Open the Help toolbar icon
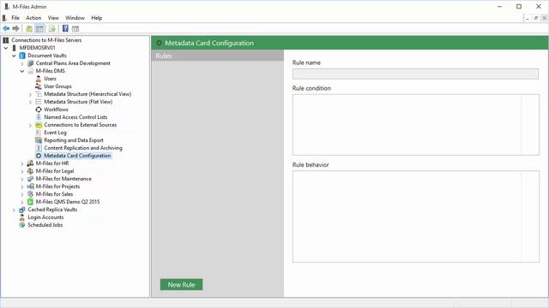Screen dimensions: 549x308 (65, 28)
